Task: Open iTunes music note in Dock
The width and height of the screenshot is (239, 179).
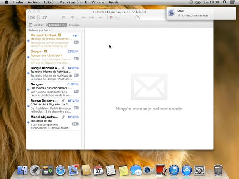Action: pos(174,170)
